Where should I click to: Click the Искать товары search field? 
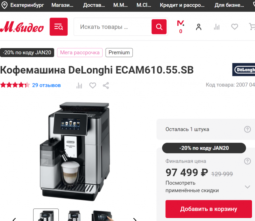[113, 27]
